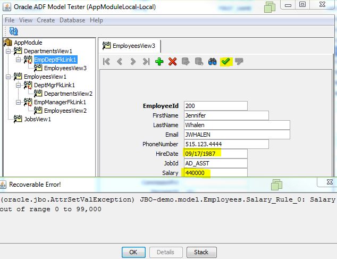Image resolution: width=337 pixels, height=259 pixels.
Task: Click the rollback database icon
Action: click(x=199, y=62)
